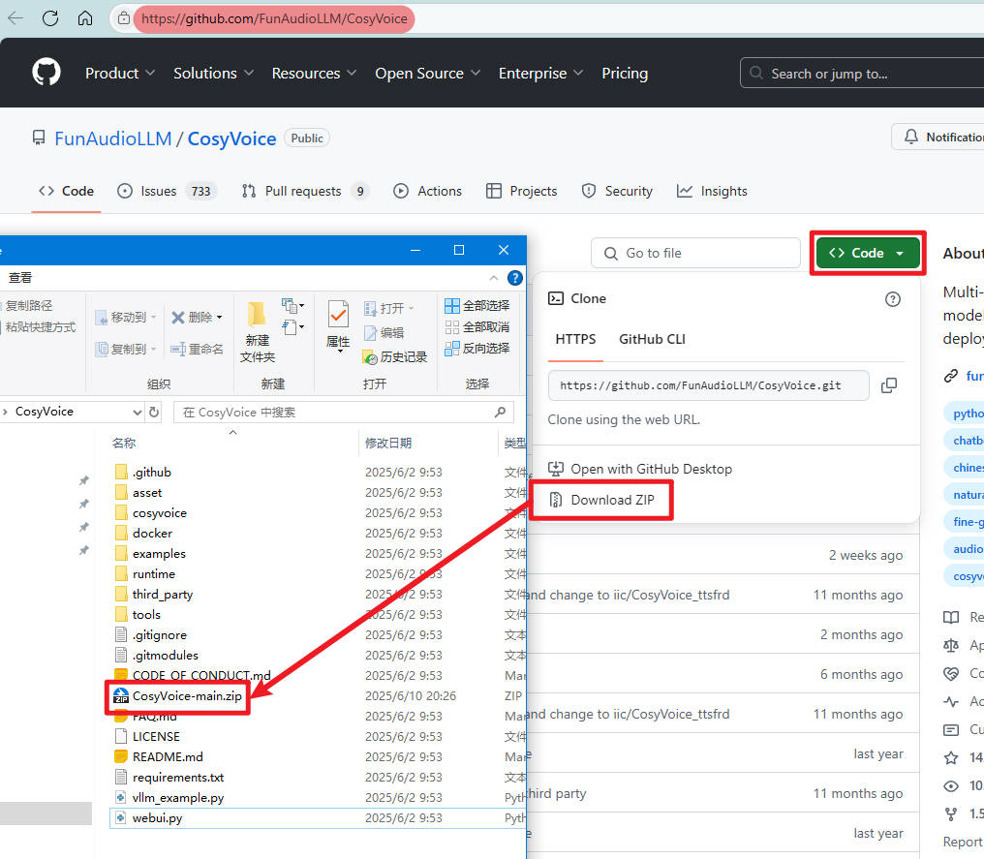Switch to the Issues tab
This screenshot has width=984, height=859.
[x=167, y=191]
